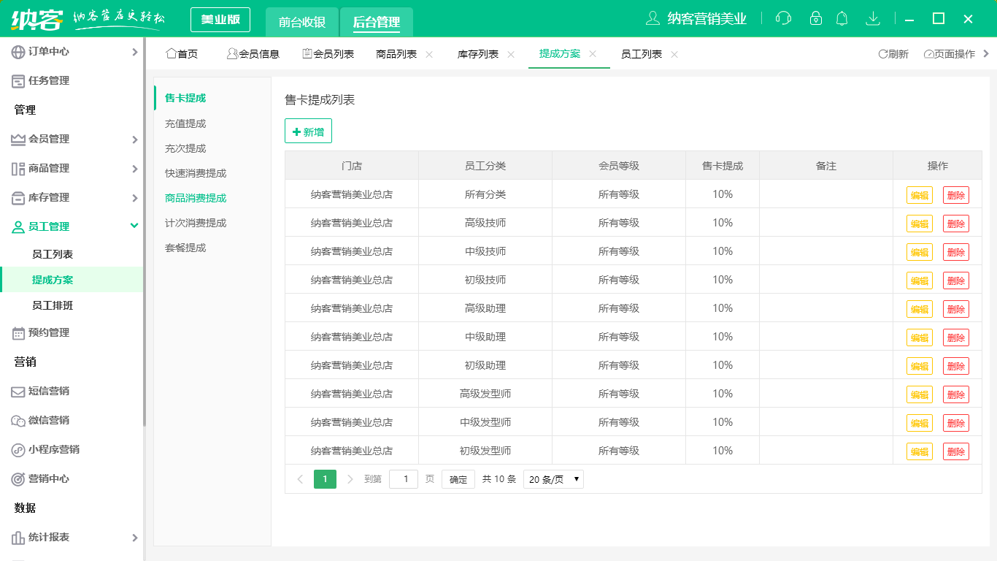This screenshot has width=997, height=561.
Task: Open the 预约管理 appointment management module
Action: pos(49,332)
